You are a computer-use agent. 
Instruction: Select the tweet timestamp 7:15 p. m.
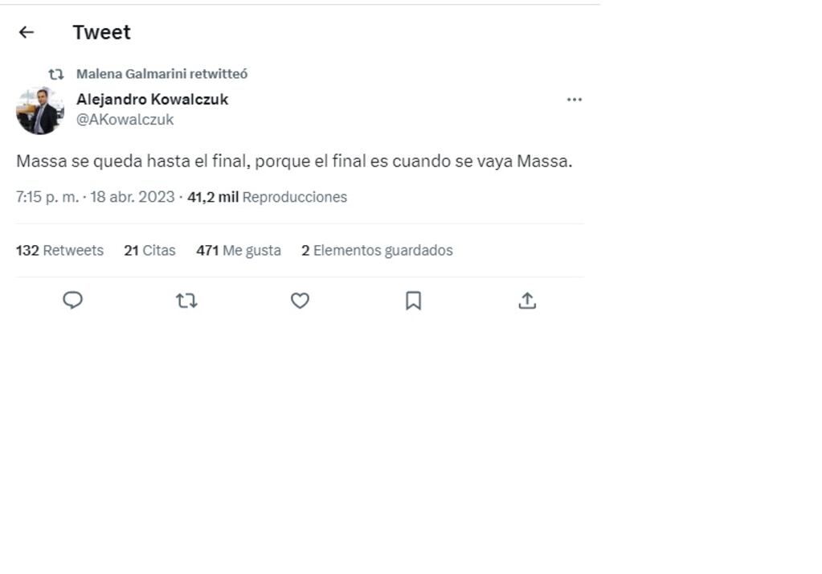click(x=39, y=196)
